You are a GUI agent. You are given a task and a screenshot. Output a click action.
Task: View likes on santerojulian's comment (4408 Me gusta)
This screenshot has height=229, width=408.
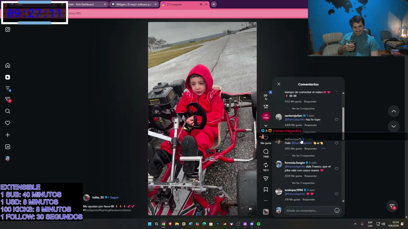(x=293, y=125)
